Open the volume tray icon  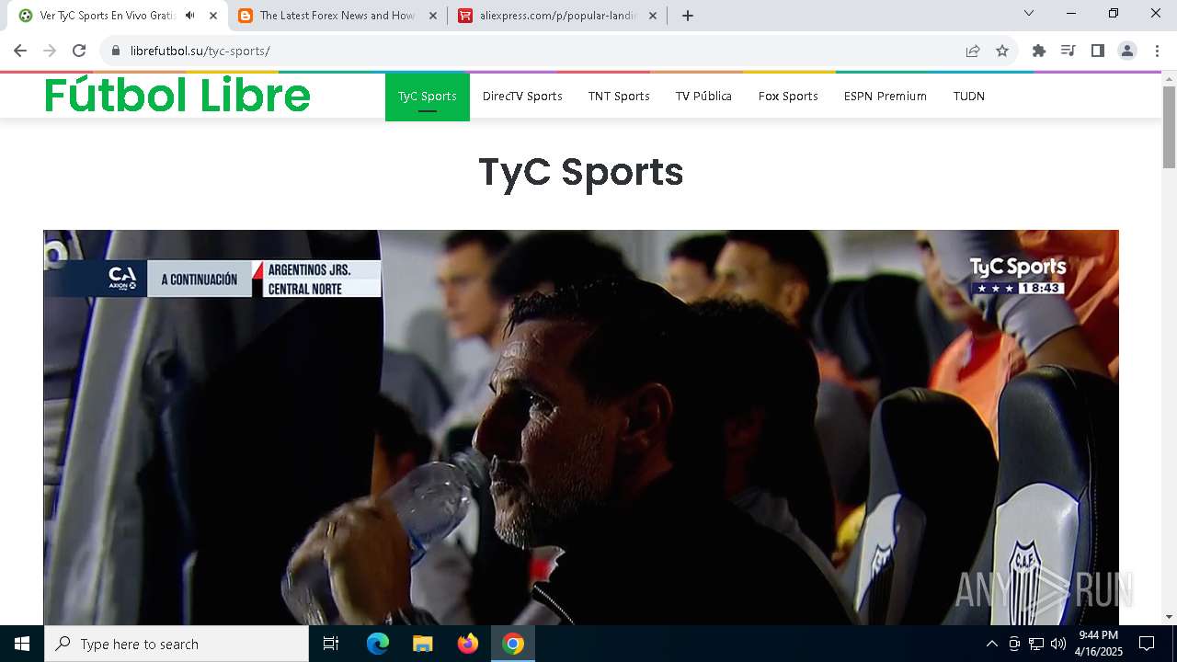point(1058,644)
